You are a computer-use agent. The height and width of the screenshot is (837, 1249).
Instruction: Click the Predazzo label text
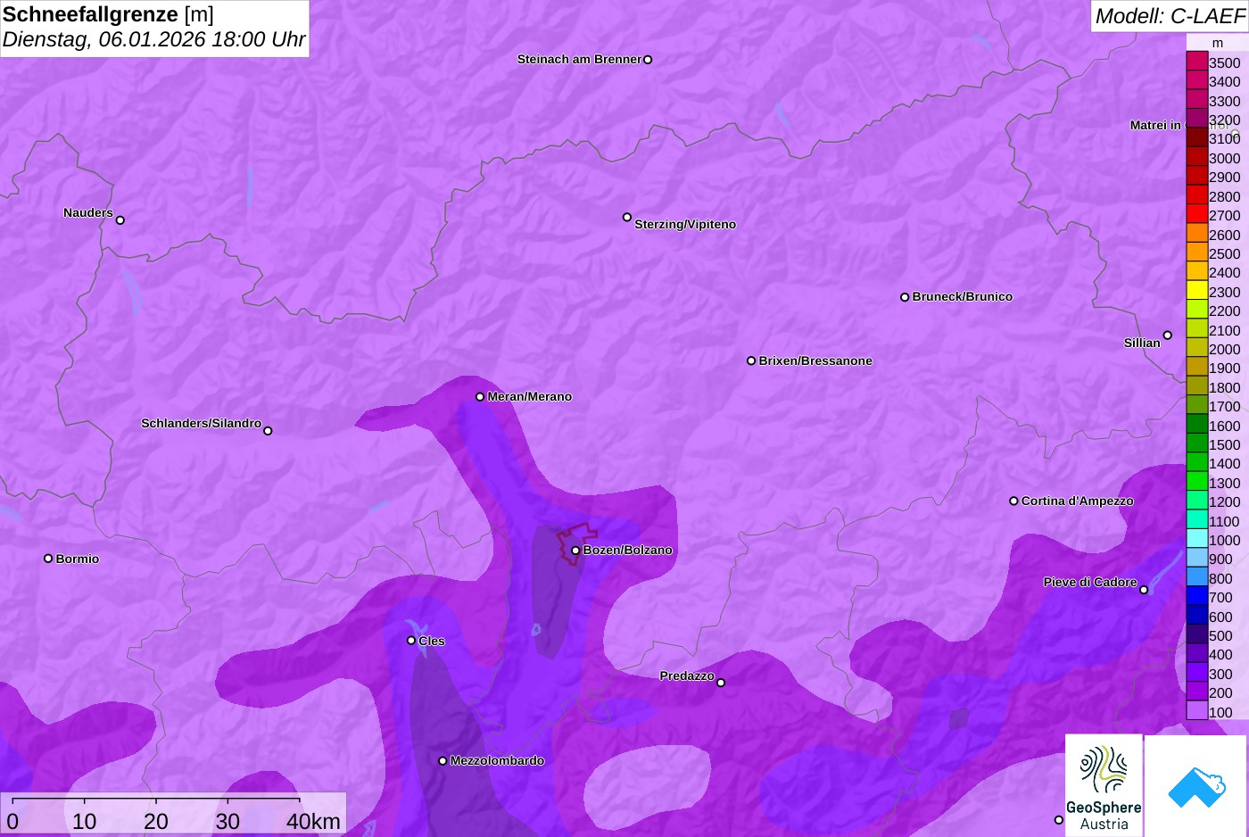[687, 675]
